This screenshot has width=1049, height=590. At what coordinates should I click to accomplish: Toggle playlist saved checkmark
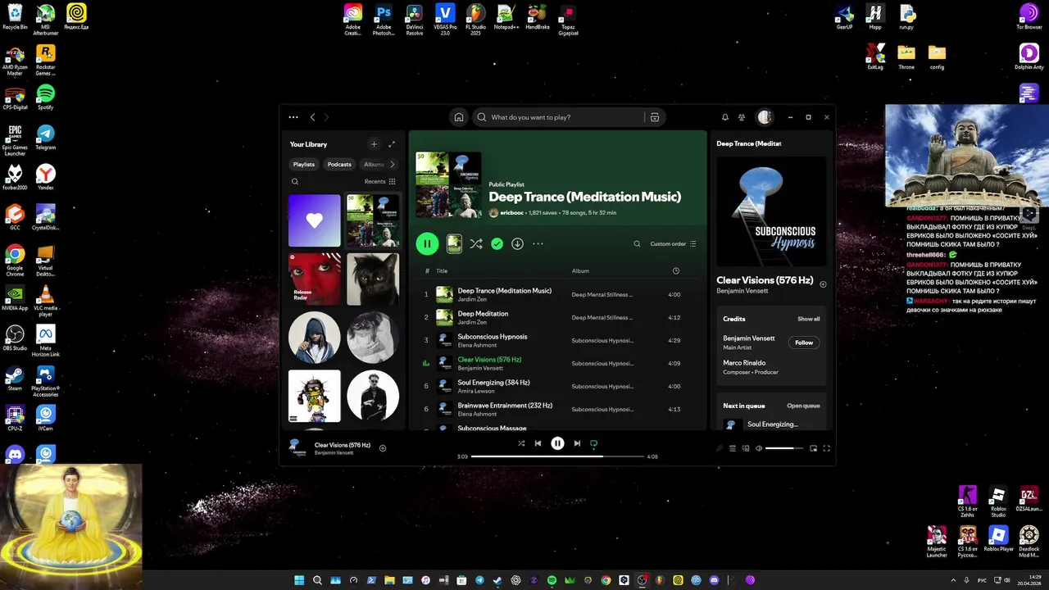pyautogui.click(x=497, y=243)
